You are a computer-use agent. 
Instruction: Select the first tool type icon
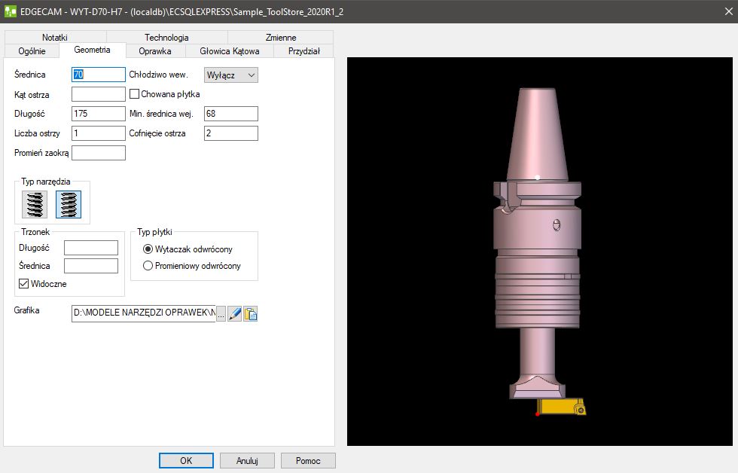coord(35,204)
